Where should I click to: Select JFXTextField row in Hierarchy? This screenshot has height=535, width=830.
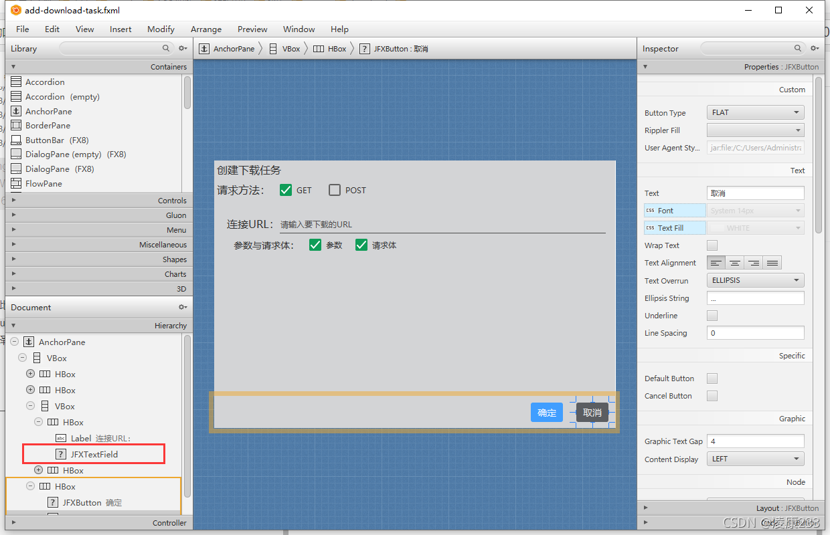tap(94, 454)
